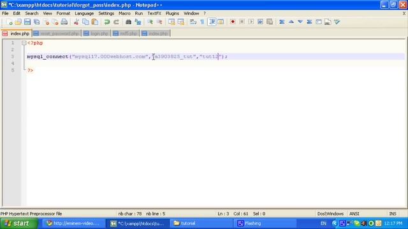Click the mysql_connect code on line 3
The image size is (408, 229).
(x=48, y=57)
